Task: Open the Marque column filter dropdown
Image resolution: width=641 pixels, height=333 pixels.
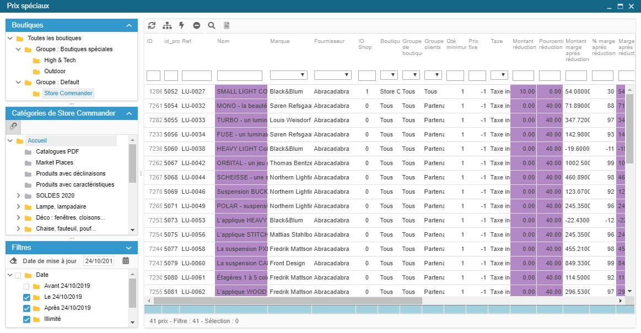Action: (288, 75)
